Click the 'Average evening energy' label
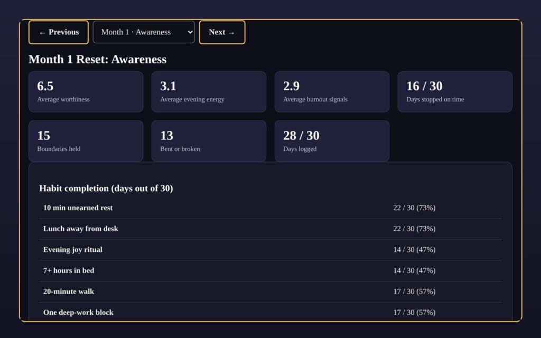 tap(192, 99)
